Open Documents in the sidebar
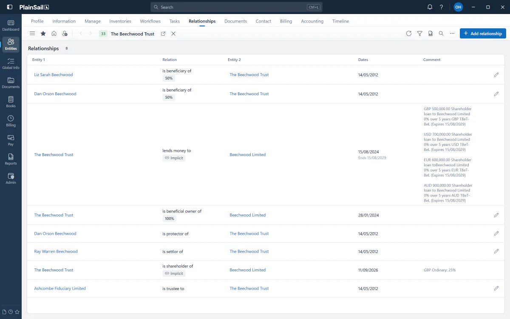Viewport: 510px width, 319px height. click(11, 83)
